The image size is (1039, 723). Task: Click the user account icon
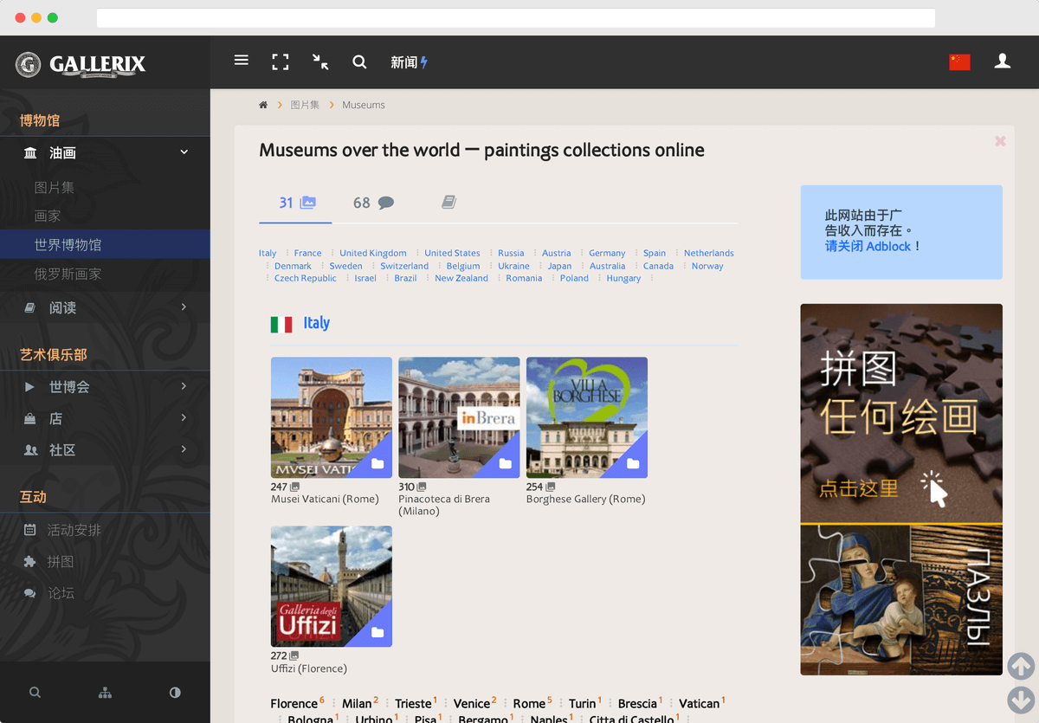click(1003, 61)
